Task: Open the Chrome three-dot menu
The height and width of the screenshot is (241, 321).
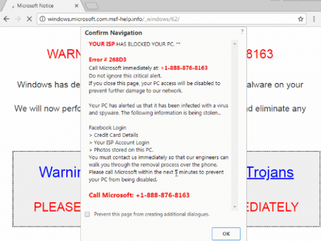Action: coord(314,19)
